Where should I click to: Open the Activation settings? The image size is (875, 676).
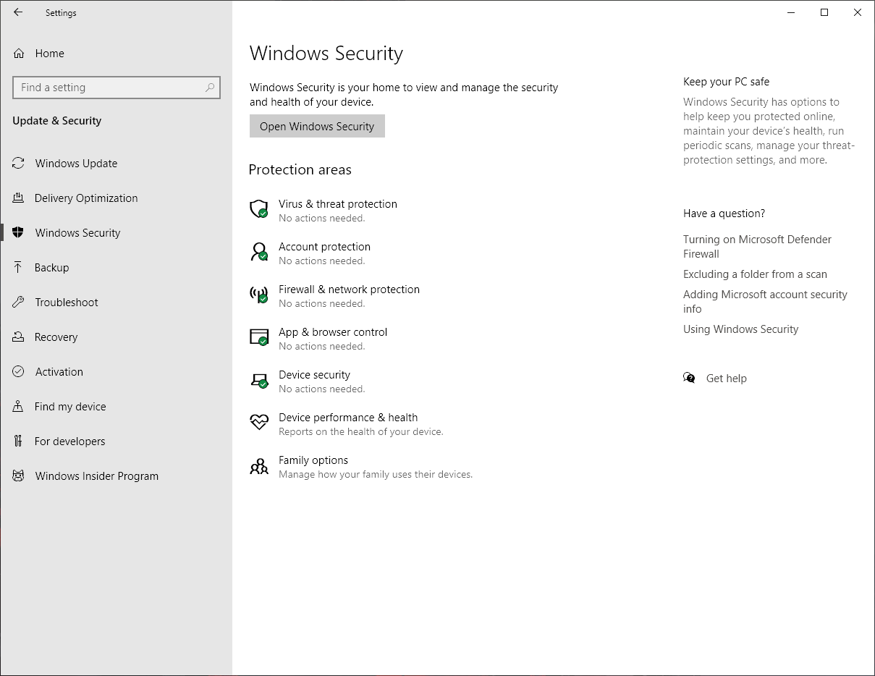click(116, 372)
